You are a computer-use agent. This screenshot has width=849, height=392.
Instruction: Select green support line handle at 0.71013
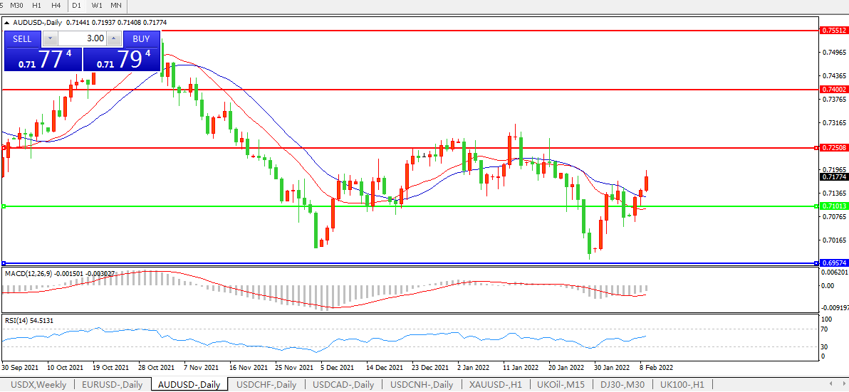point(4,206)
